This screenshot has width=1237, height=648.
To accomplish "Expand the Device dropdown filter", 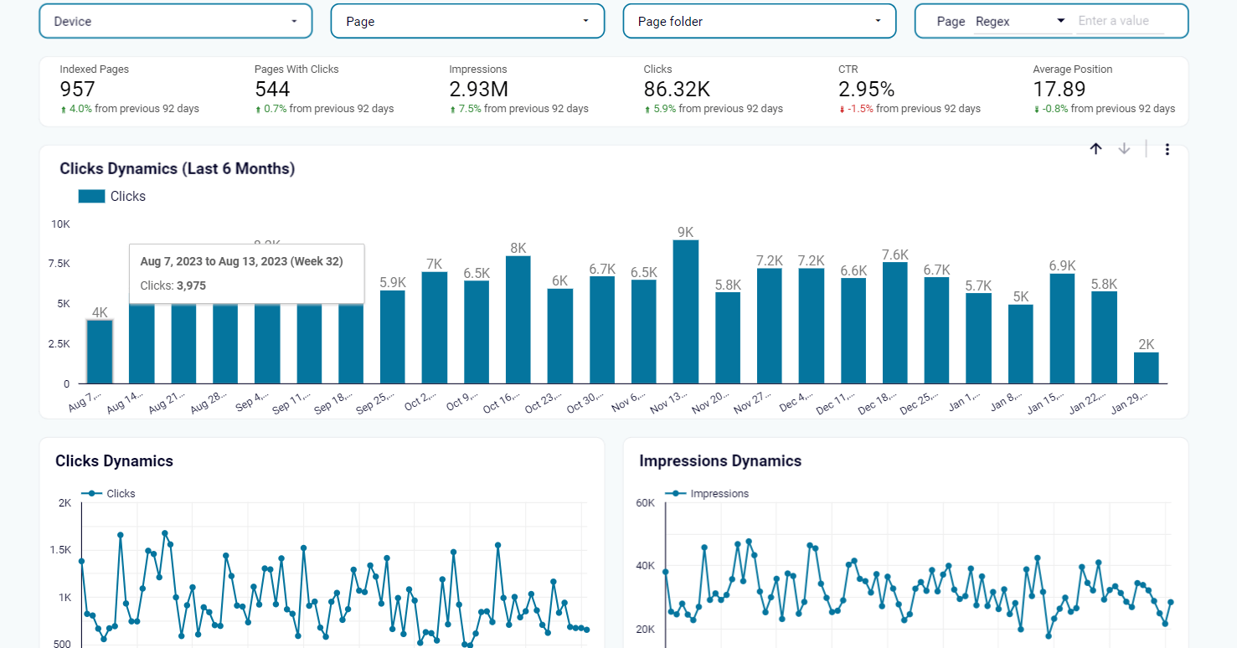I will (176, 21).
